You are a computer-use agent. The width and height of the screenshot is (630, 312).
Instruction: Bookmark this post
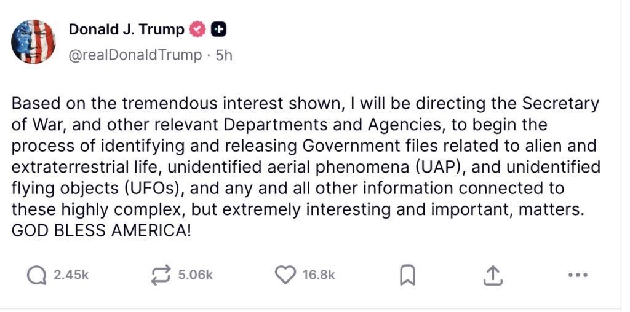pyautogui.click(x=407, y=276)
